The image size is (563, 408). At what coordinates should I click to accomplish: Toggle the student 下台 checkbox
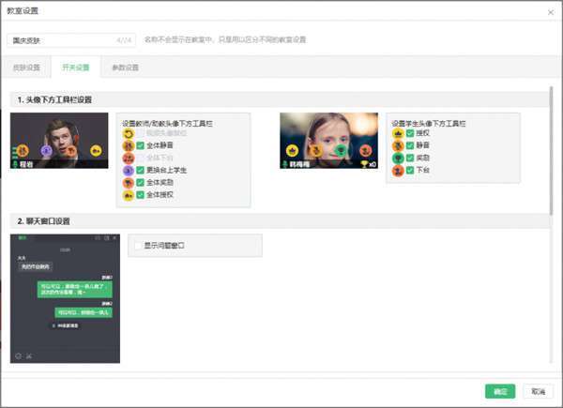[x=410, y=170]
